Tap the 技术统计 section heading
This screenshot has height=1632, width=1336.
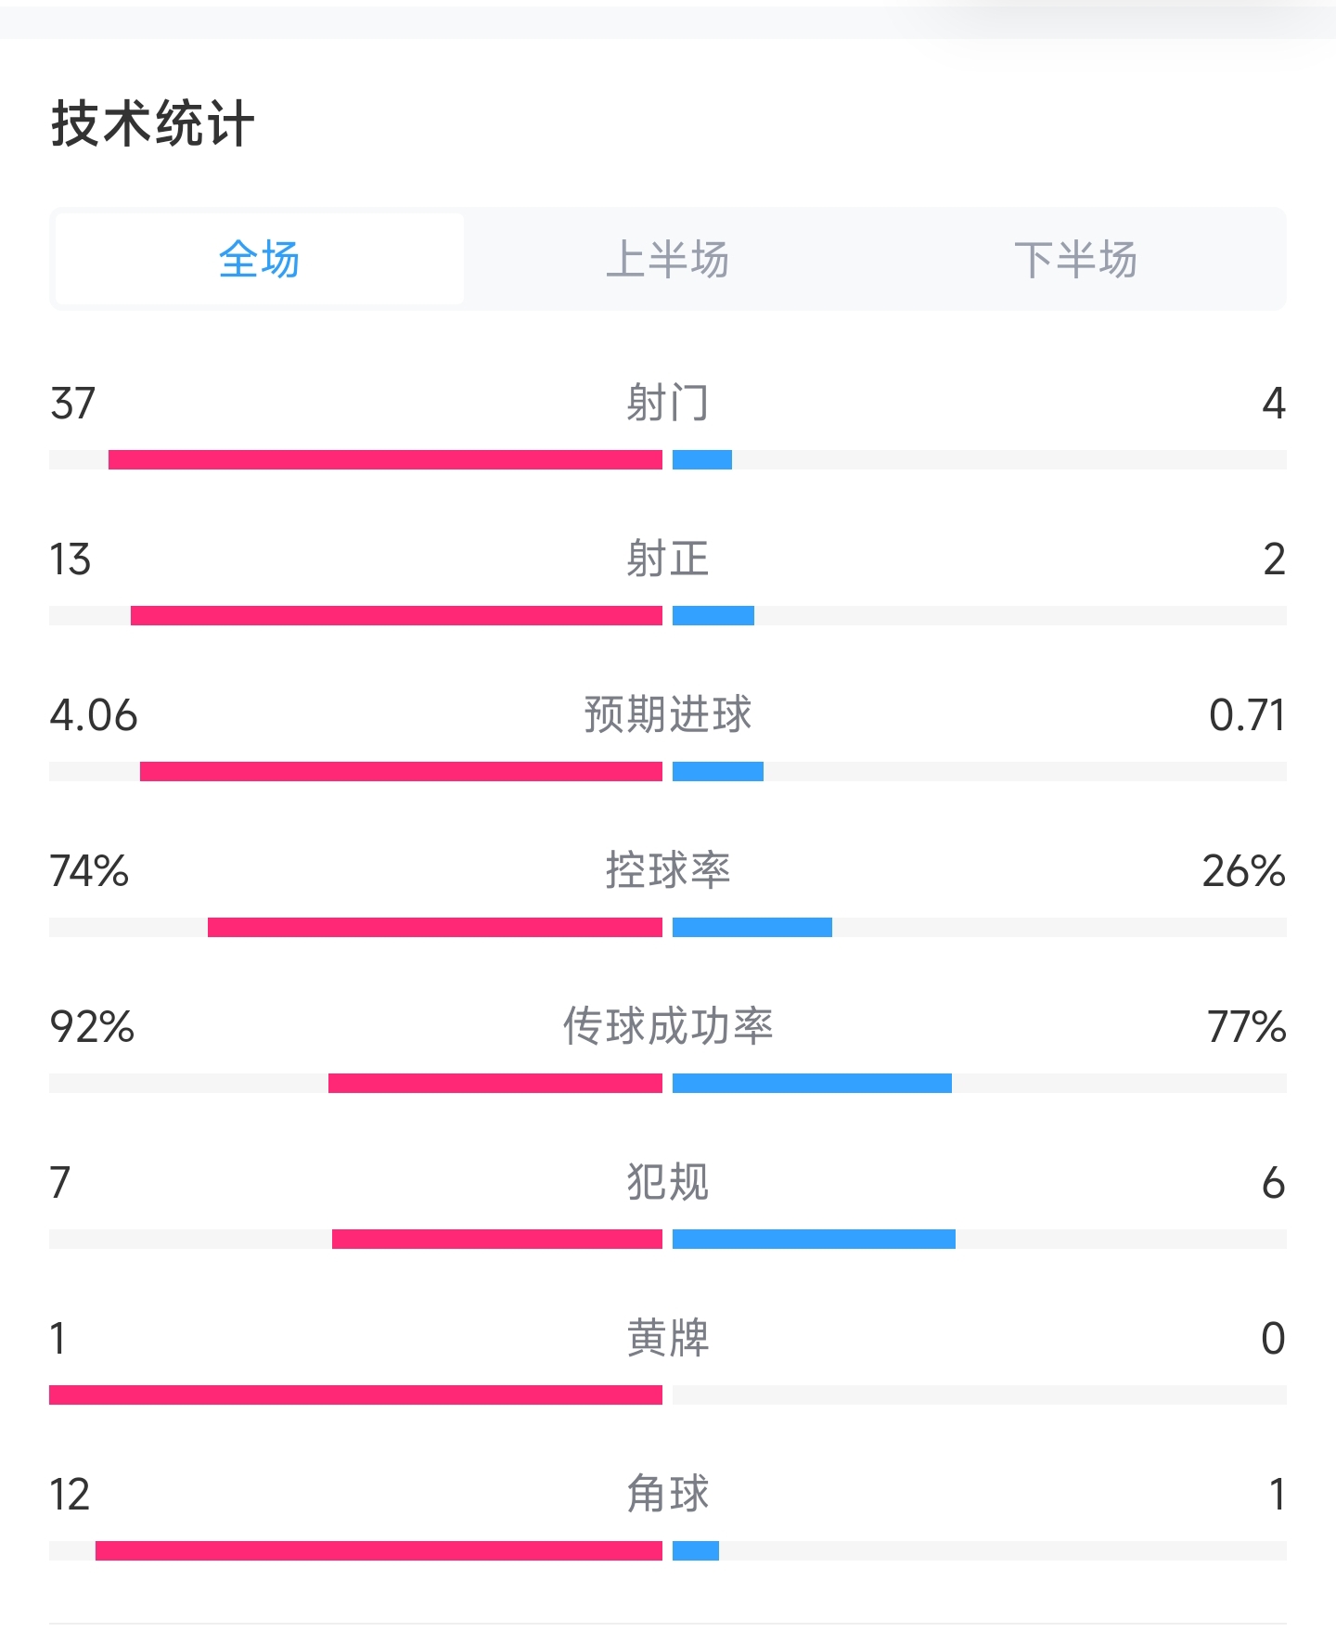pyautogui.click(x=153, y=123)
